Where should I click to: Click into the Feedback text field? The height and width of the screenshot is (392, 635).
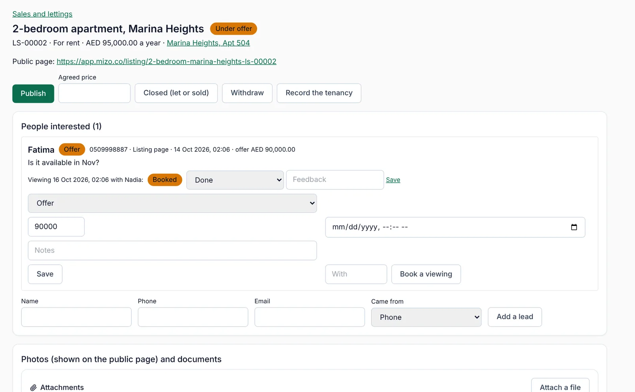tap(335, 180)
